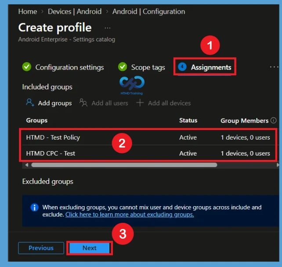The width and height of the screenshot is (282, 267).
Task: Open the Devices | Android breadcrumb
Action: pyautogui.click(x=75, y=11)
